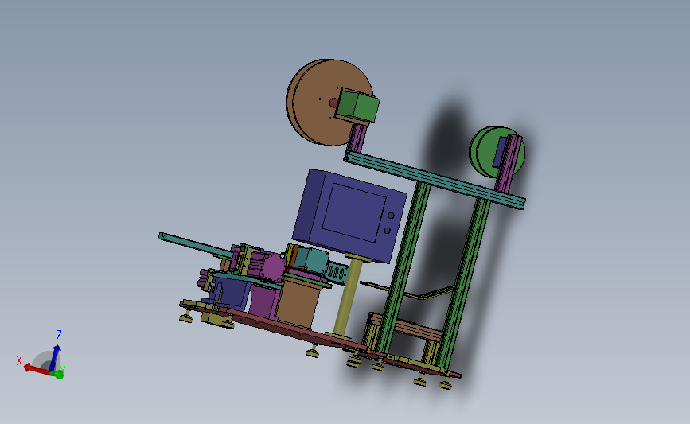Select the teal horizontal crossbeam
690x424 pixels.
coord(435,181)
